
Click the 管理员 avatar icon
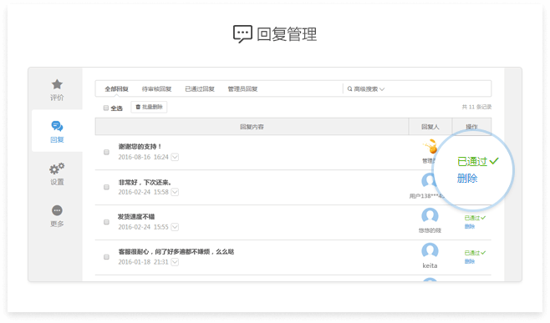[x=430, y=146]
